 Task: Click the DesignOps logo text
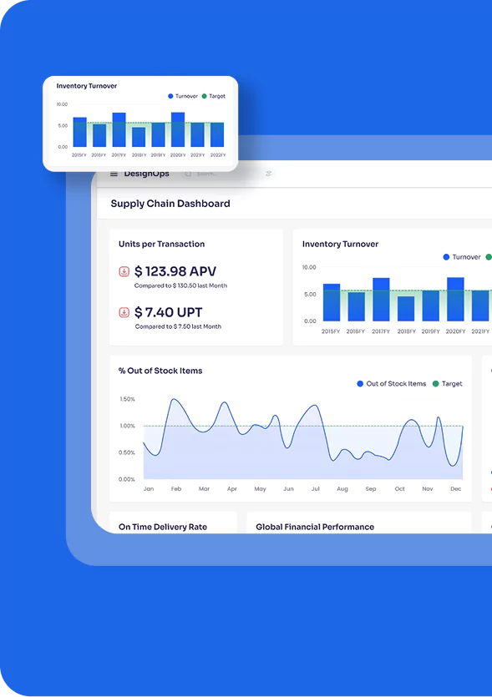click(x=146, y=174)
